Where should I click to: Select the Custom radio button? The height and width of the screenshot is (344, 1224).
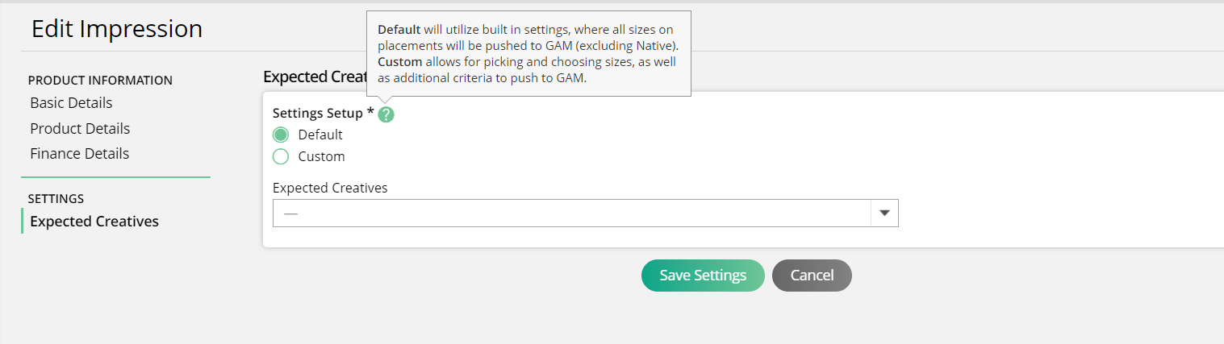click(x=281, y=156)
